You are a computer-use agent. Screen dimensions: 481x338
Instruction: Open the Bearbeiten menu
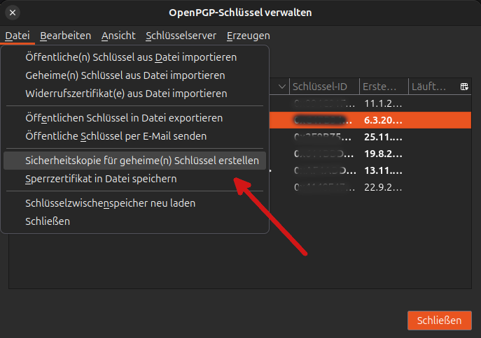coord(65,36)
